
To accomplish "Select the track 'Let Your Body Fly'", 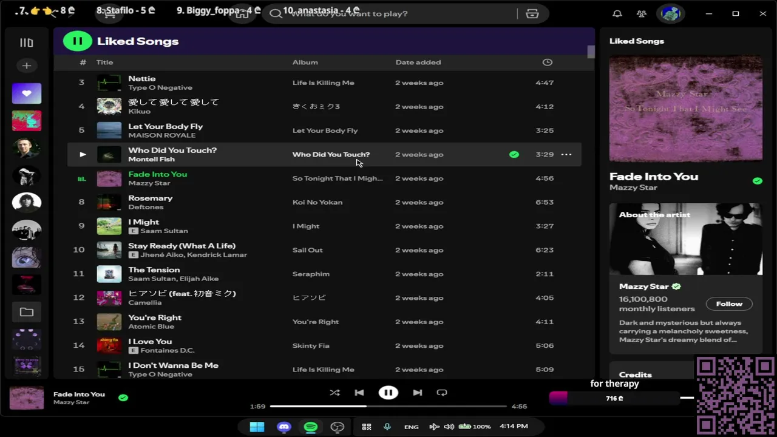I will (166, 126).
